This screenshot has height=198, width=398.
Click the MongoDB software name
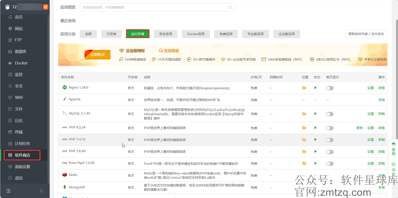tap(77, 187)
